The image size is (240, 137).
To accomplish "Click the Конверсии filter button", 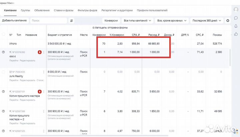I will click(x=111, y=21).
